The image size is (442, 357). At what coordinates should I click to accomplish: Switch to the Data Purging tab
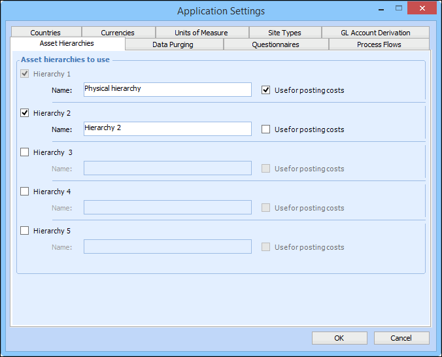173,44
